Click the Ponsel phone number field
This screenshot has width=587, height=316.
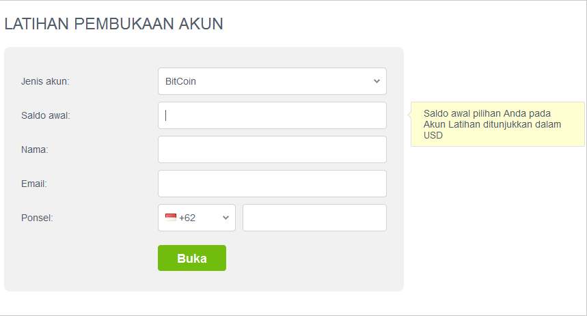click(314, 218)
